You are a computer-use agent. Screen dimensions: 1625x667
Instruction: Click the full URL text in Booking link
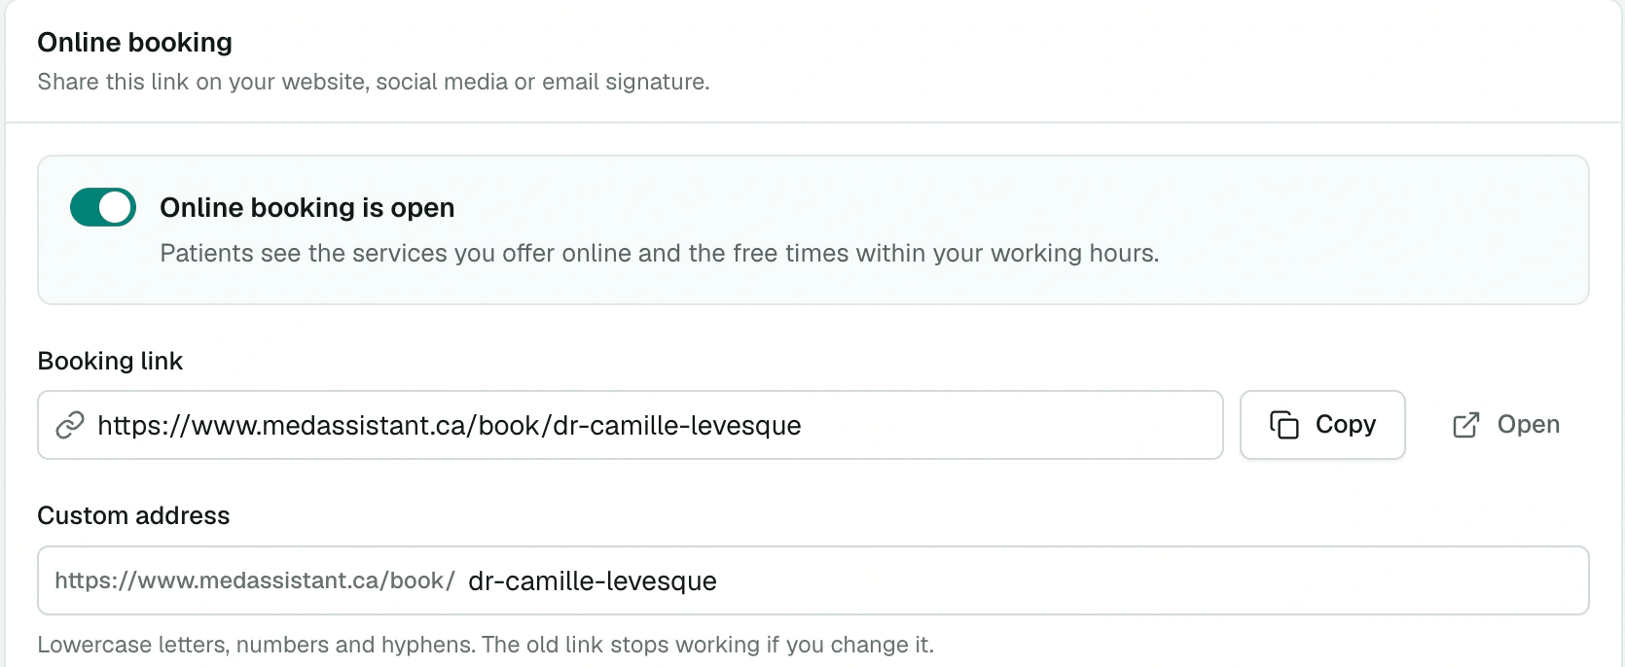(x=450, y=426)
